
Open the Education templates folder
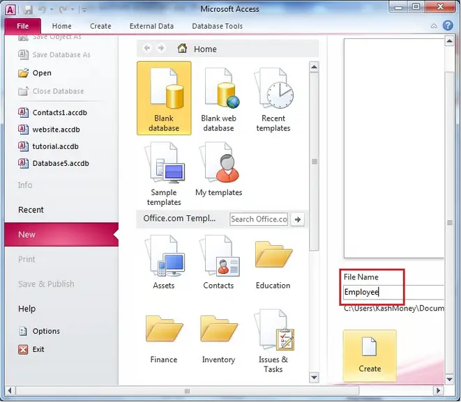click(273, 264)
